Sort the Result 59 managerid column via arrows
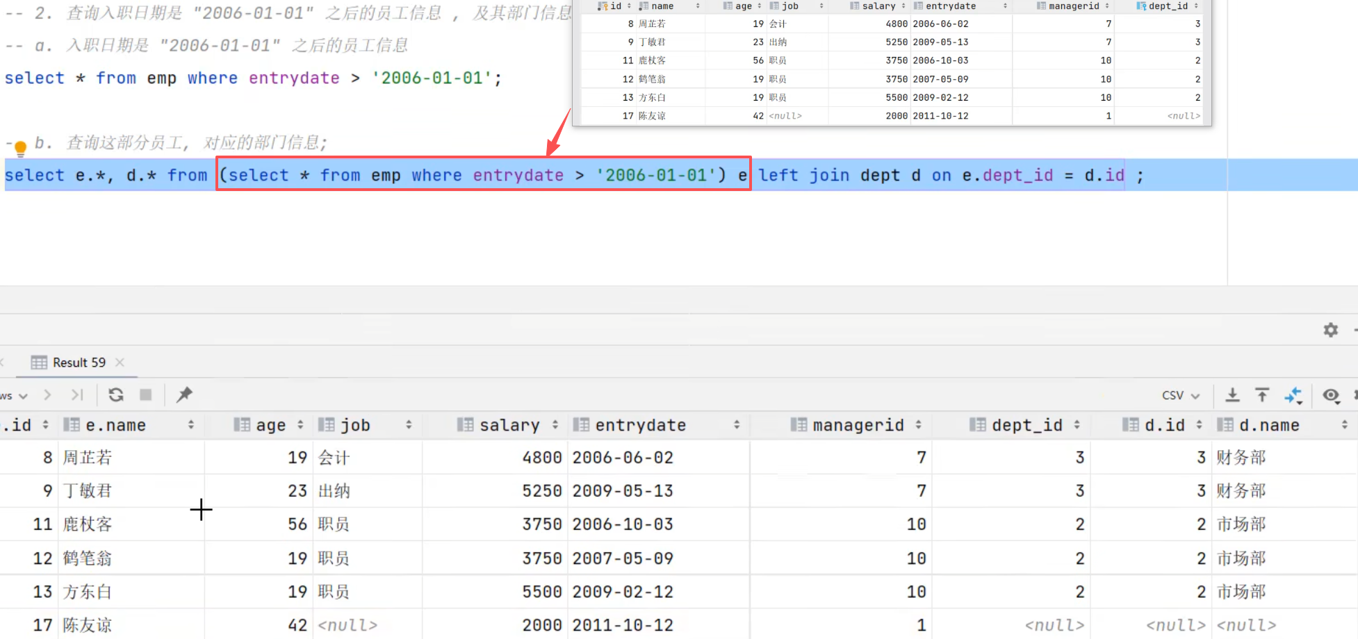Screen dimensions: 1358x639 click(918, 424)
